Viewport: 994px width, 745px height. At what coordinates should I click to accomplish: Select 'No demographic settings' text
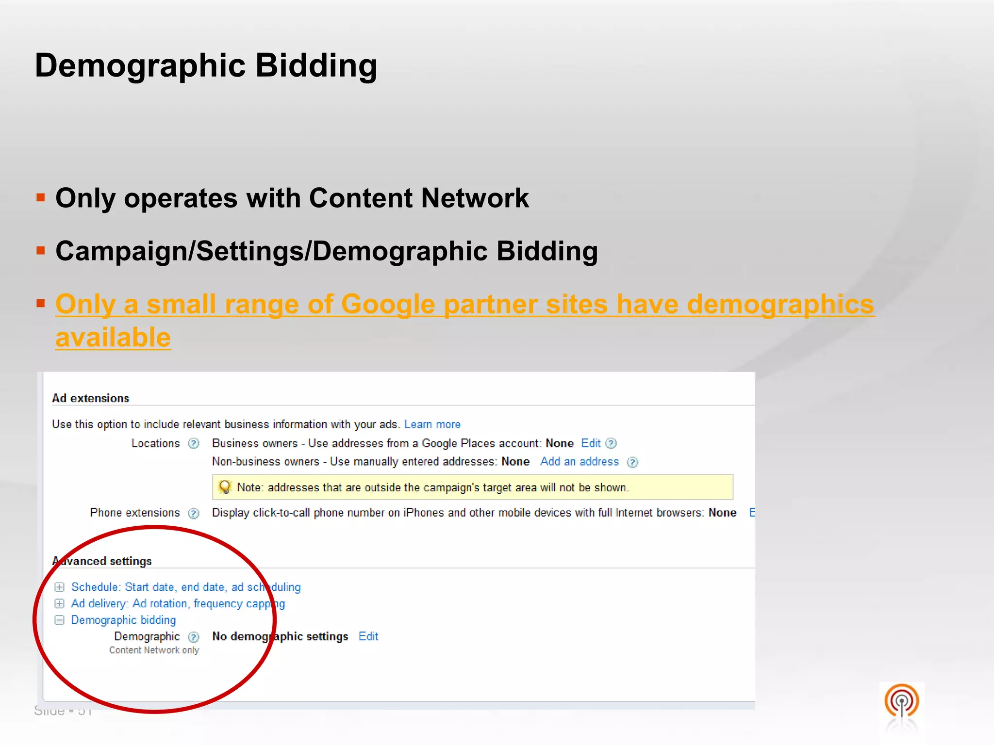click(280, 636)
